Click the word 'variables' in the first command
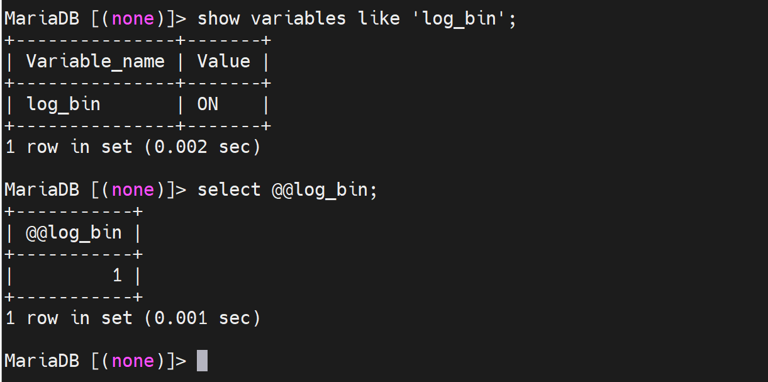The image size is (768, 382). (298, 18)
